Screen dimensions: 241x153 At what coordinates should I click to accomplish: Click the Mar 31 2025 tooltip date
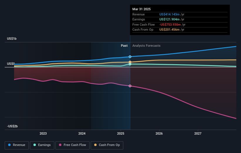point(141,9)
